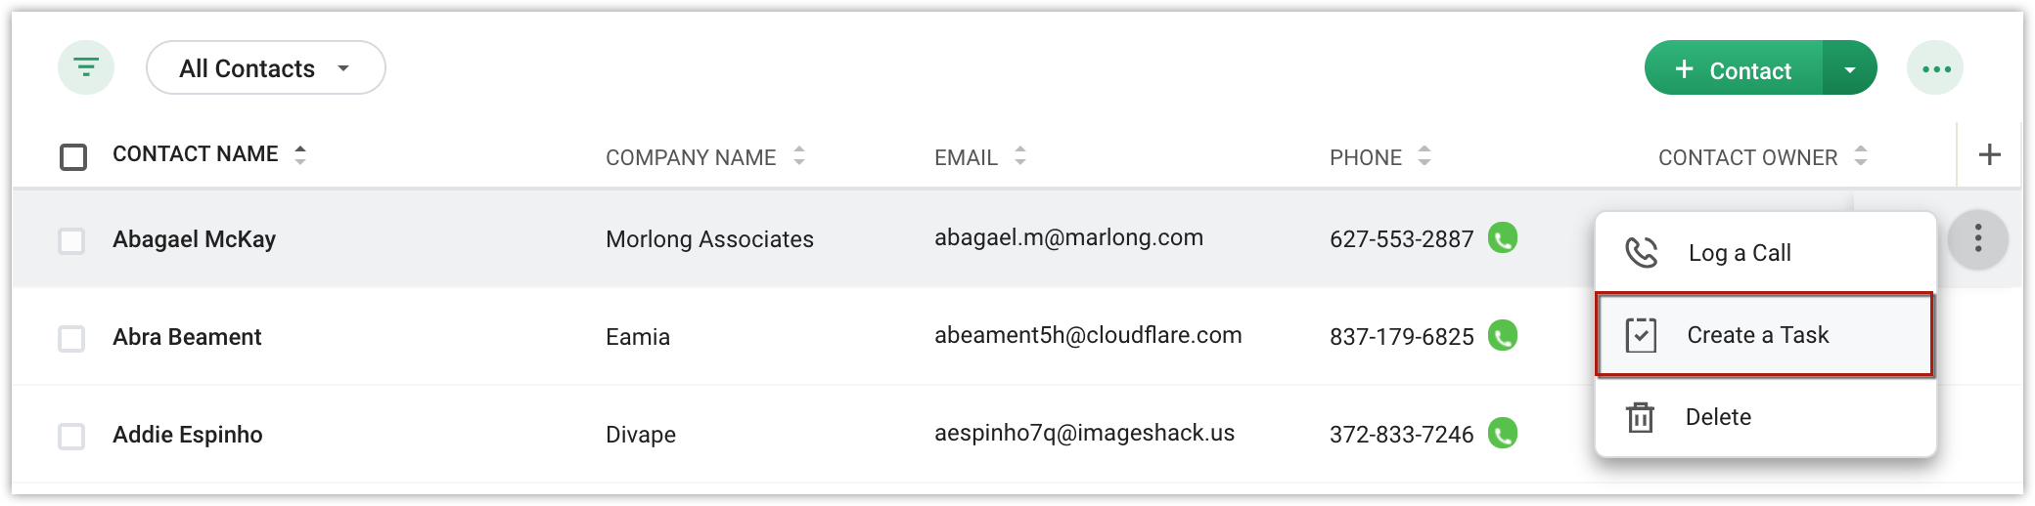2035x506 pixels.
Task: Open the three-dot more options button at top
Action: [1935, 68]
